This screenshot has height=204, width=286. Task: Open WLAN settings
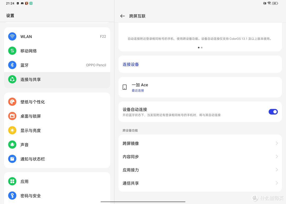point(57,37)
